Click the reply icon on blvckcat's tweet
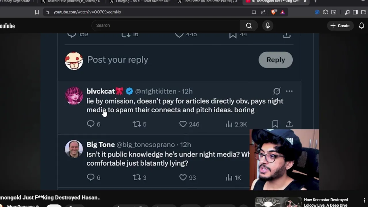 pyautogui.click(x=91, y=124)
